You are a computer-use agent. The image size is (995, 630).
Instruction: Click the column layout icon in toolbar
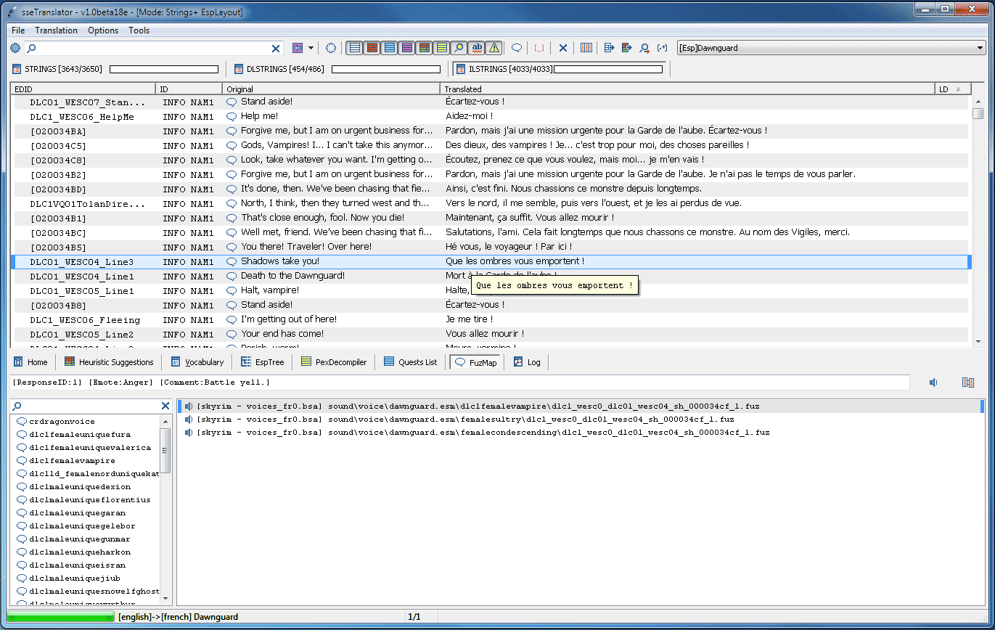coord(586,48)
